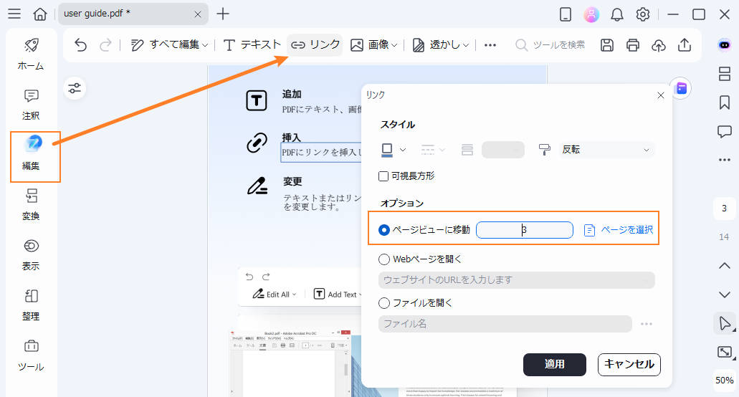Screen dimensions: 739x397
Task: Select the Webページを開く radio button
Action: [x=384, y=259]
